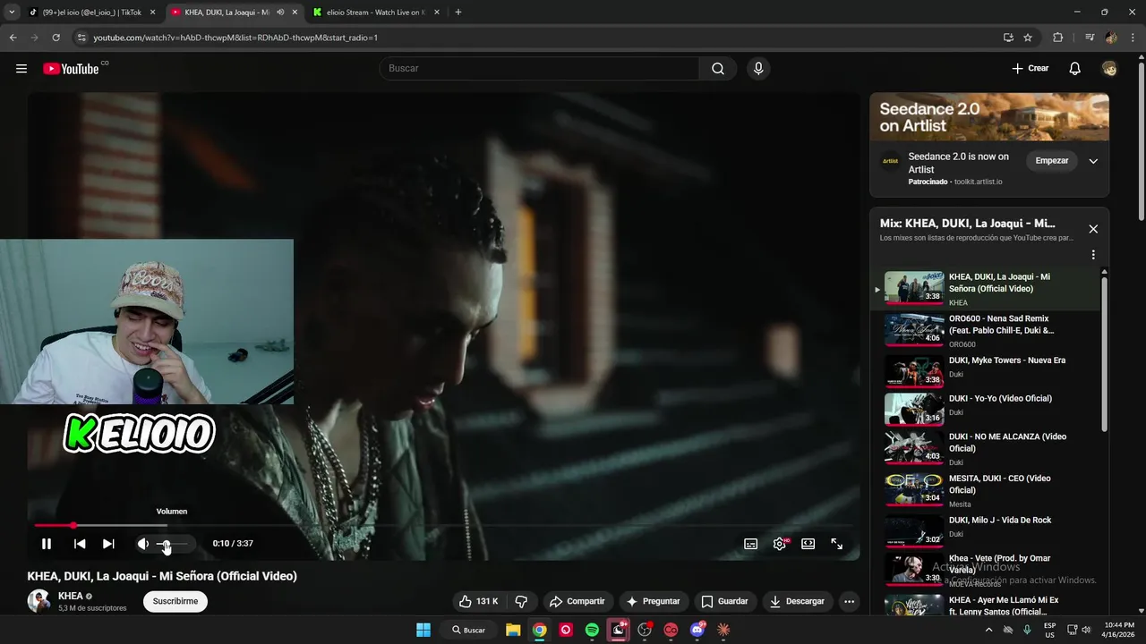Open Chrome three-dot menu
Screen dimensions: 1146x644
coord(1133,38)
